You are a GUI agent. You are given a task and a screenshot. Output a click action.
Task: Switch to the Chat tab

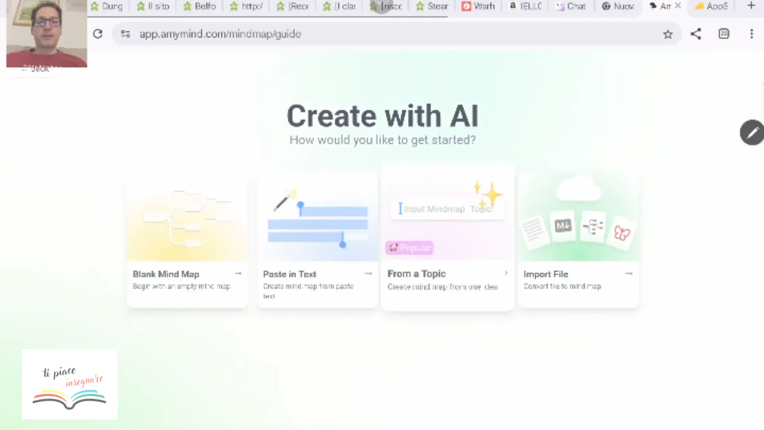[571, 6]
